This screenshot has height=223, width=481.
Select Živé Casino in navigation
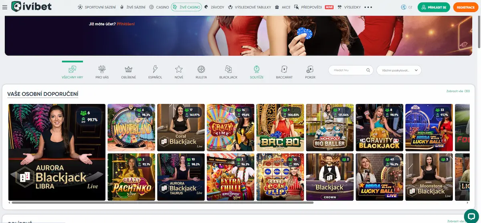click(x=186, y=7)
